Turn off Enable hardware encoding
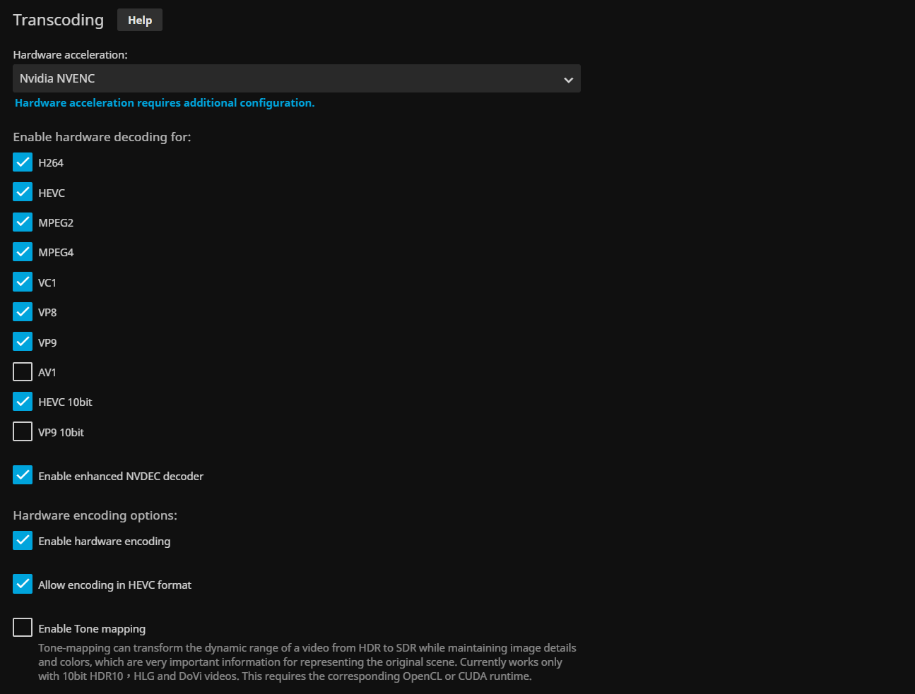The width and height of the screenshot is (915, 694). pyautogui.click(x=23, y=541)
